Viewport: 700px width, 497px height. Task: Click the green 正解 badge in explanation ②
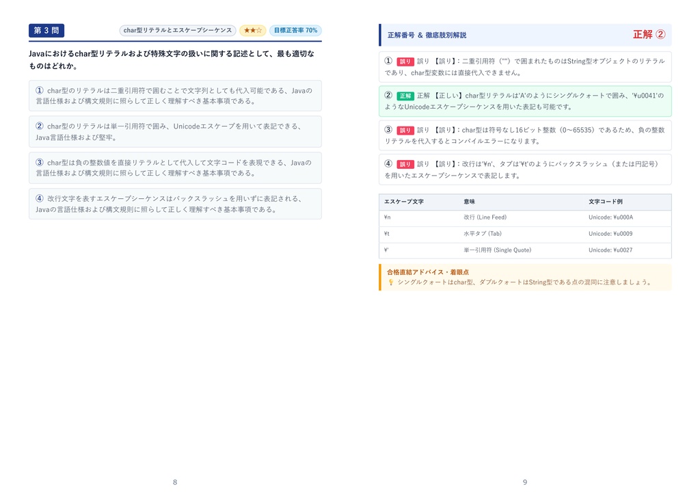click(405, 96)
